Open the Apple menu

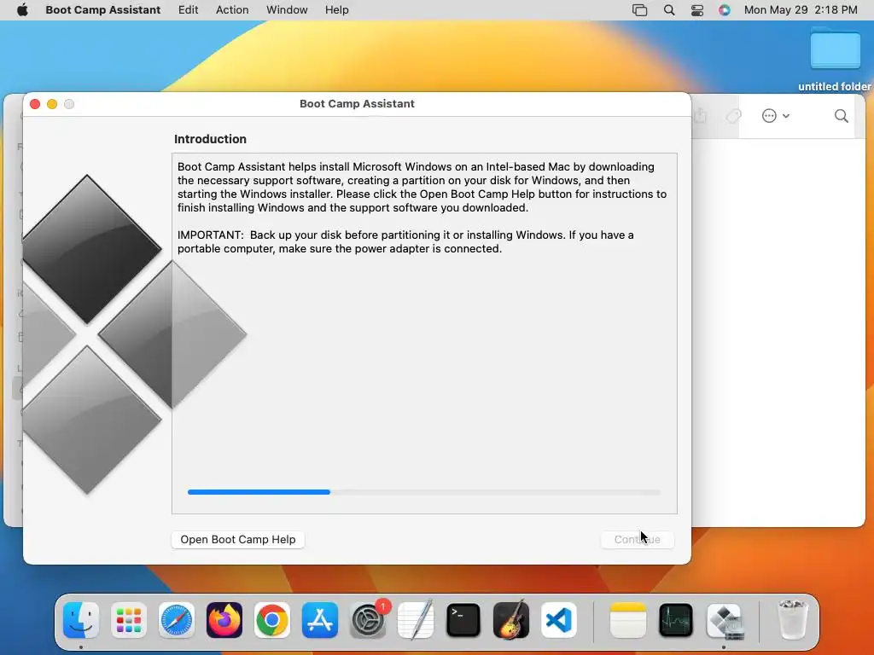click(22, 10)
